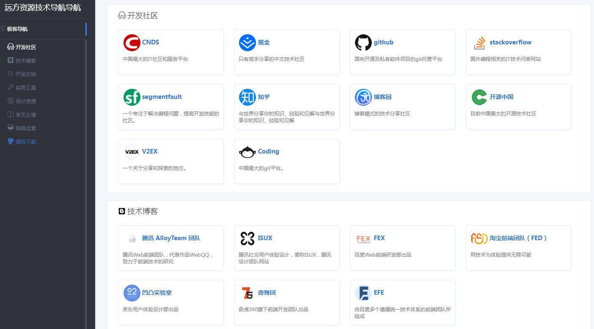Click the 凹凸实验室 O2 logo icon
The height and width of the screenshot is (329, 594).
[132, 293]
